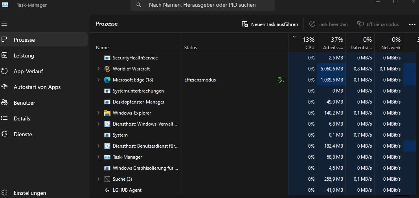This screenshot has width=419, height=198.
Task: Click the Task-Manager process row icon
Action: (107, 157)
